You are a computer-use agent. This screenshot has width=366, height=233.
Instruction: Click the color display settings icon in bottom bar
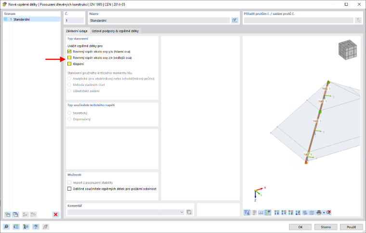pos(26,226)
